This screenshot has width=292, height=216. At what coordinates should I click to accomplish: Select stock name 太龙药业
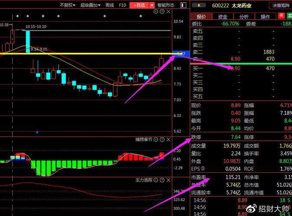[x=242, y=6]
